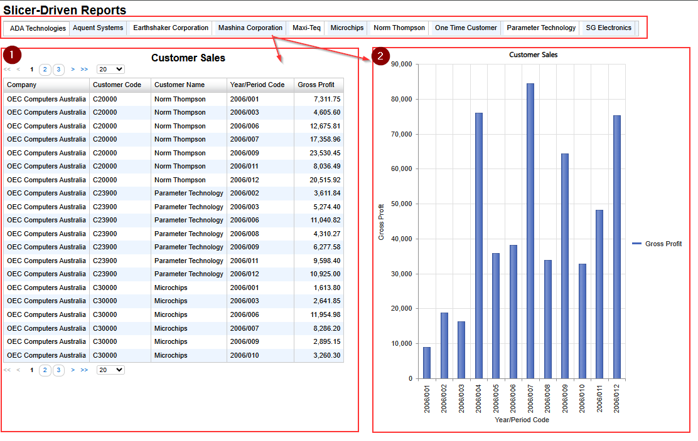Click next page arrow in top pager
The width and height of the screenshot is (698, 441).
73,70
